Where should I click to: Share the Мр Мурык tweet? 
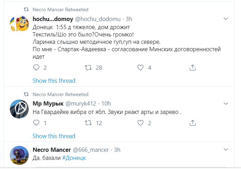point(192,123)
